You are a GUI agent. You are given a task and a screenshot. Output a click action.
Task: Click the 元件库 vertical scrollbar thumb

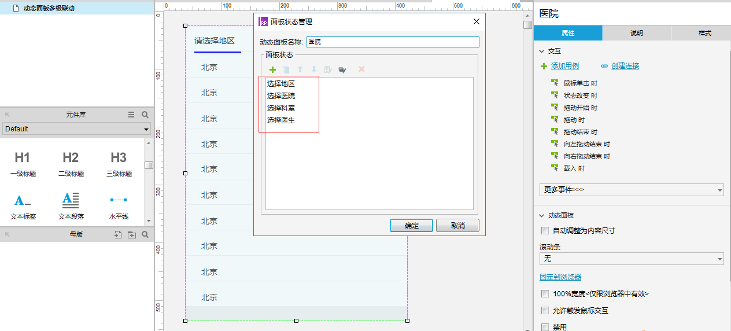[x=149, y=165]
